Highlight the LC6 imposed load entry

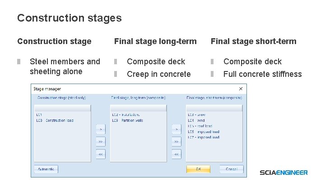[x=203, y=132]
